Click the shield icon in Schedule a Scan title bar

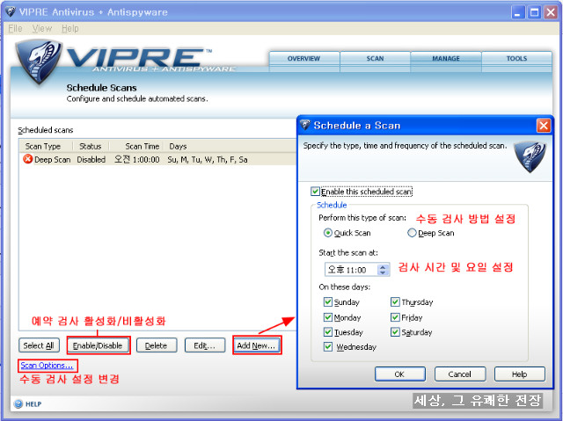pos(305,125)
